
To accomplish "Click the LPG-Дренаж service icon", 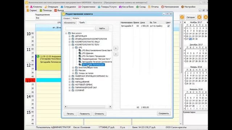I will (80, 53).
